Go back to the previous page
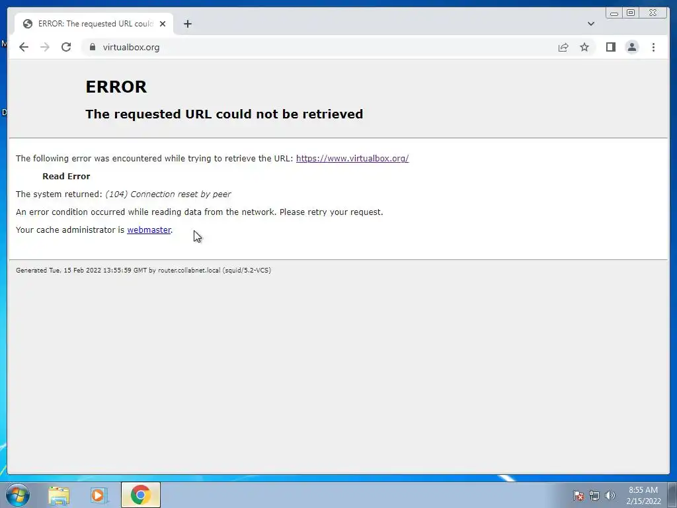This screenshot has width=677, height=508. pos(24,47)
